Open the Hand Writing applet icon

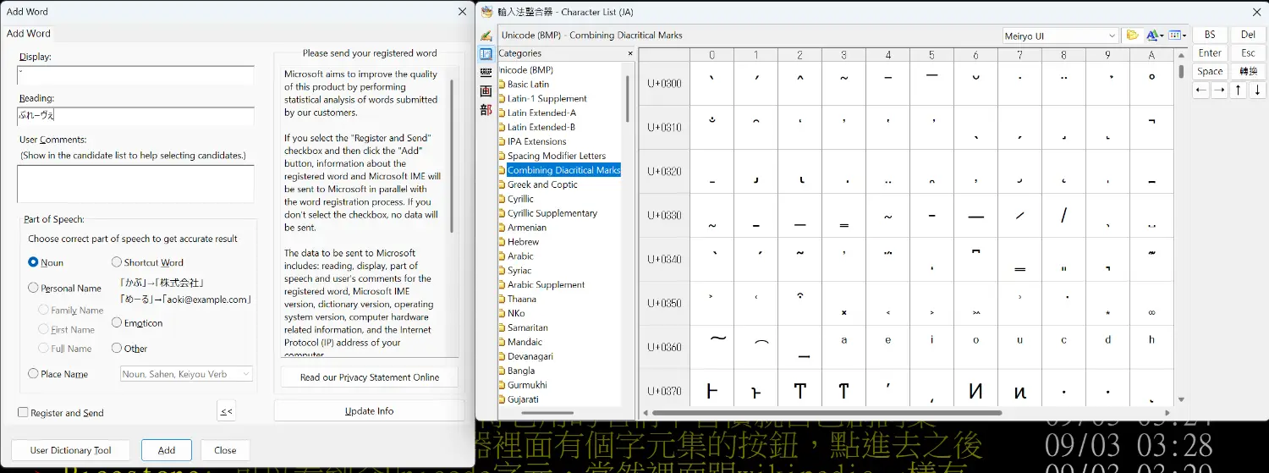tap(486, 36)
